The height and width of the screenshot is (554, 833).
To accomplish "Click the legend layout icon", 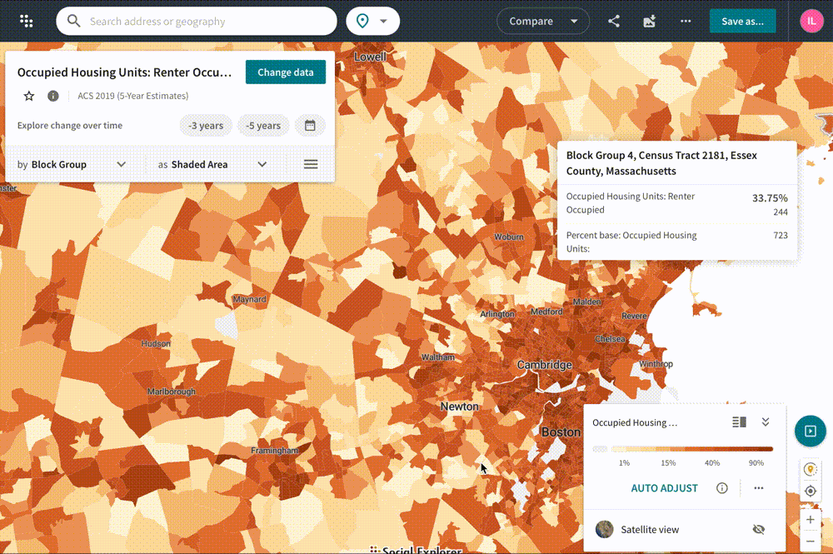I will 739,422.
